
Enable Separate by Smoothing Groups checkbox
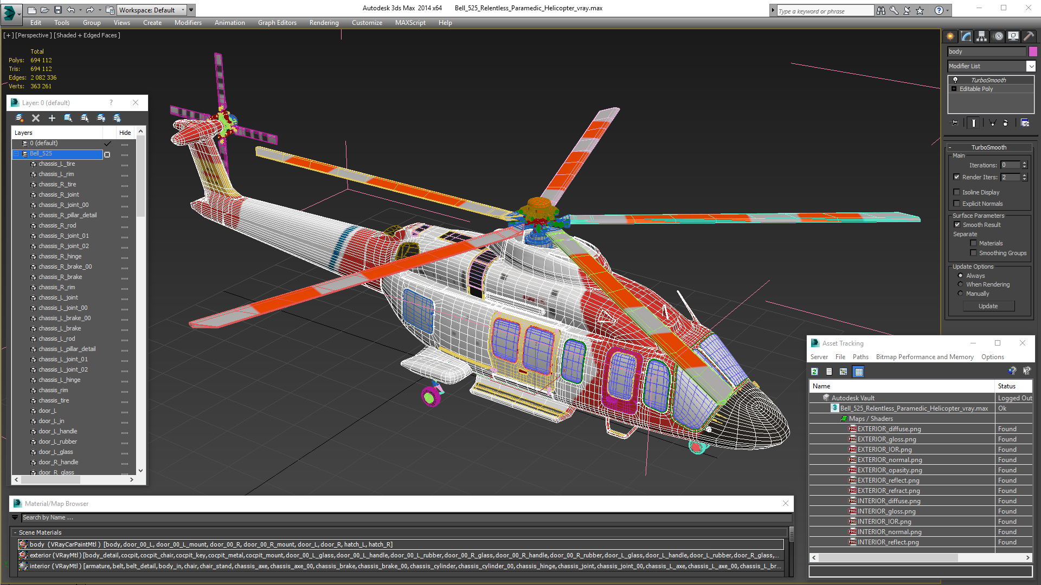tap(973, 253)
